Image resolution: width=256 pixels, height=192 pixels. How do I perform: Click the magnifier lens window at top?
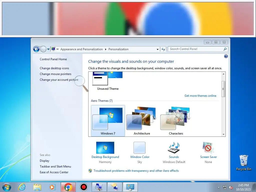[128, 18]
